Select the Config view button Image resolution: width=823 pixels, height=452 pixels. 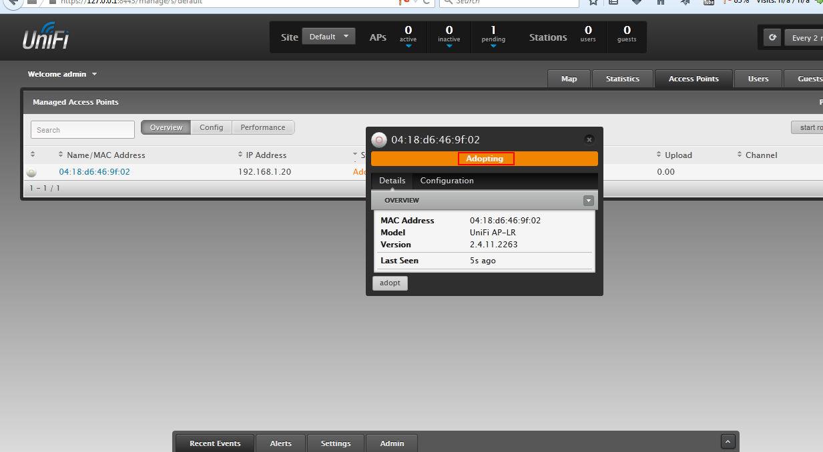tap(212, 127)
